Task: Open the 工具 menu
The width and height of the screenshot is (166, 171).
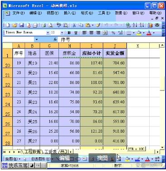Action: (x=104, y=13)
